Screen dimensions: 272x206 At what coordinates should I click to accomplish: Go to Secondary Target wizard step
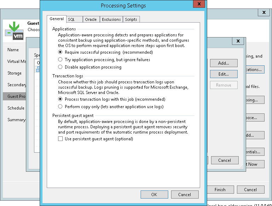click(17, 85)
